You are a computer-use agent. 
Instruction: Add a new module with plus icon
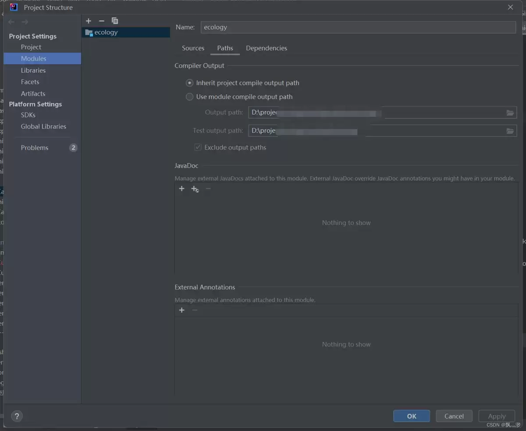coord(89,21)
